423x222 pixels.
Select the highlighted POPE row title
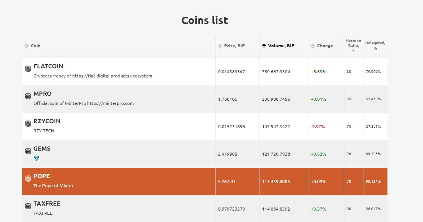click(42, 176)
